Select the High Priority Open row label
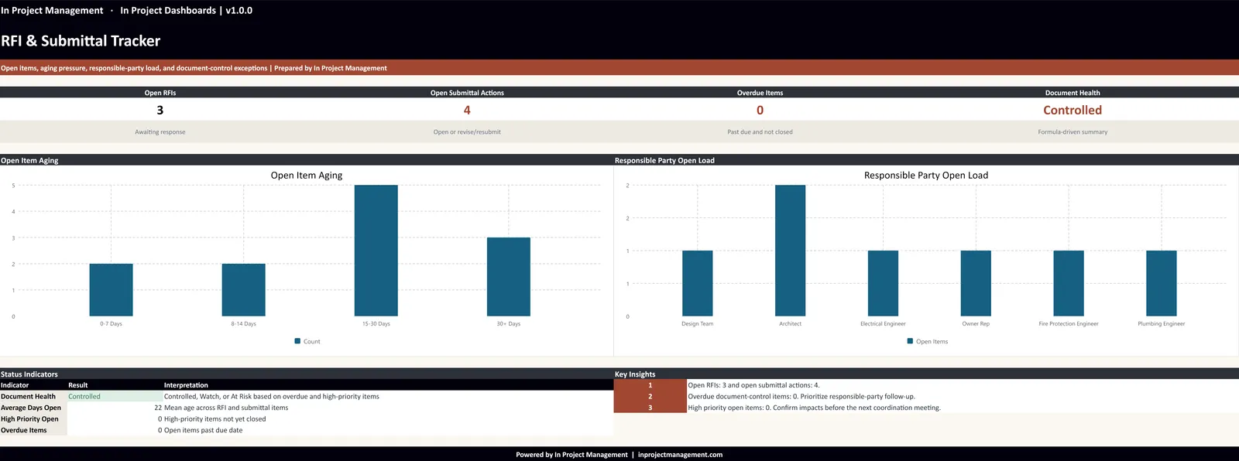 (29, 419)
